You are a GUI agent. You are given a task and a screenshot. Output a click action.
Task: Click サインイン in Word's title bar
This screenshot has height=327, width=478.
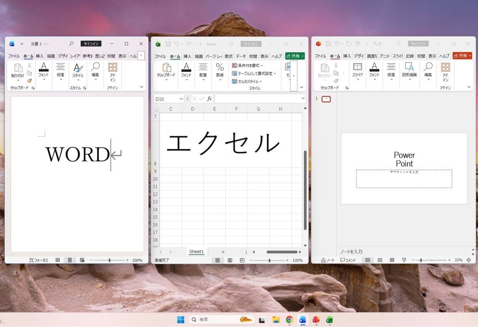[x=91, y=43]
